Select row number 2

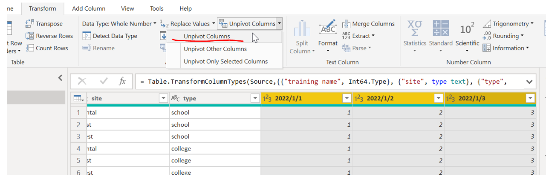[78, 125]
